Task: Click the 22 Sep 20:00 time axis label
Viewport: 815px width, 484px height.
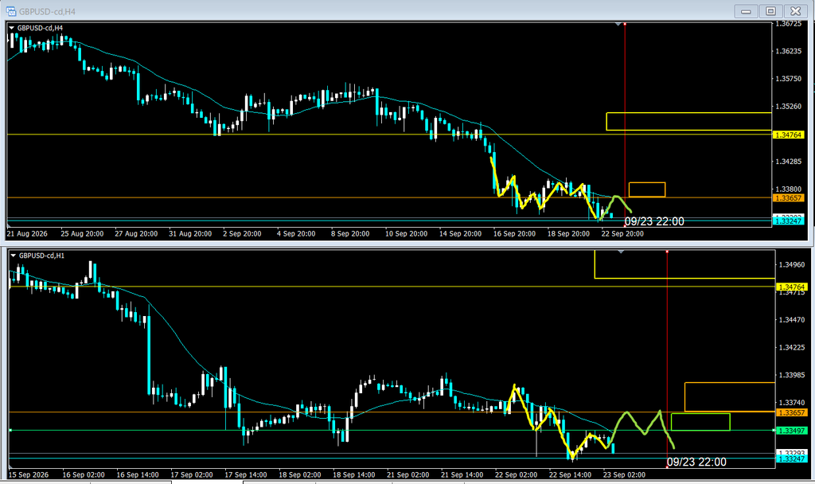Action: click(622, 234)
